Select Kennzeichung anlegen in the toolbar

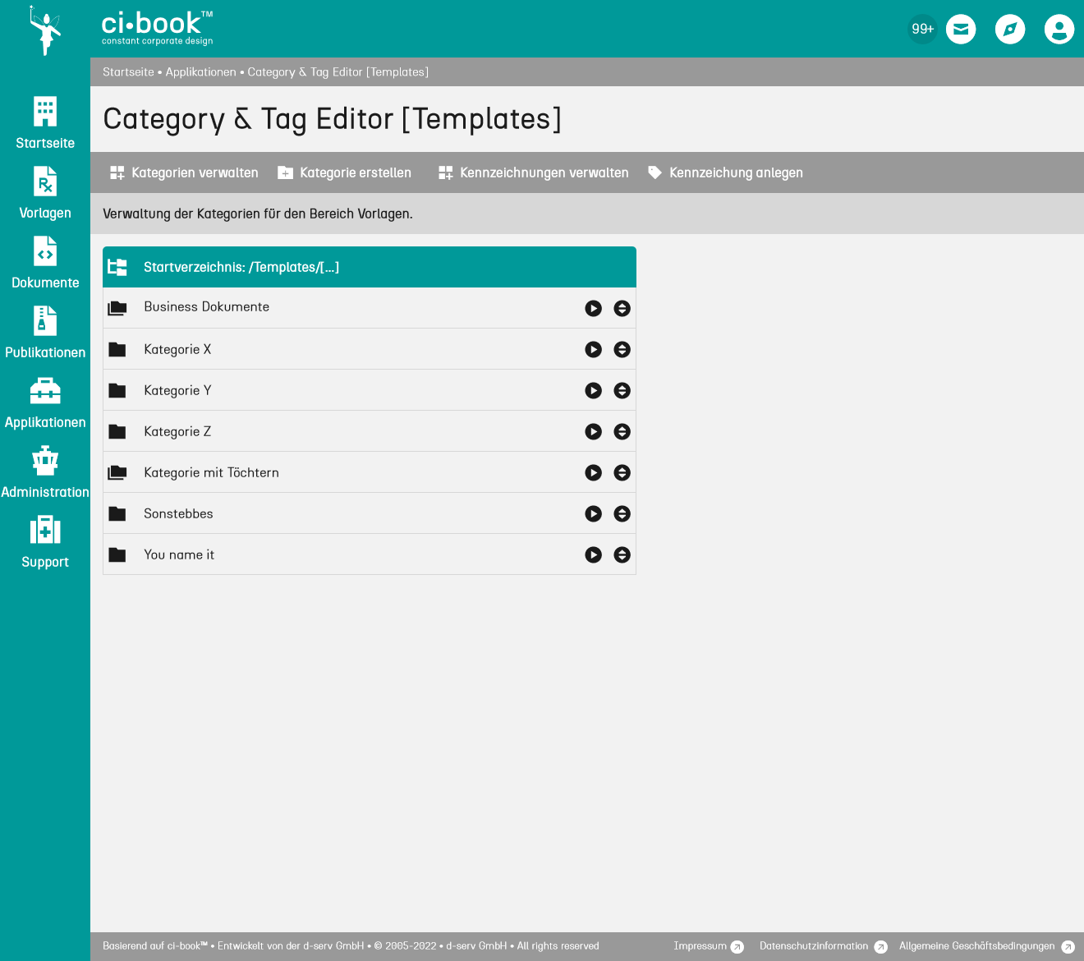(x=725, y=172)
